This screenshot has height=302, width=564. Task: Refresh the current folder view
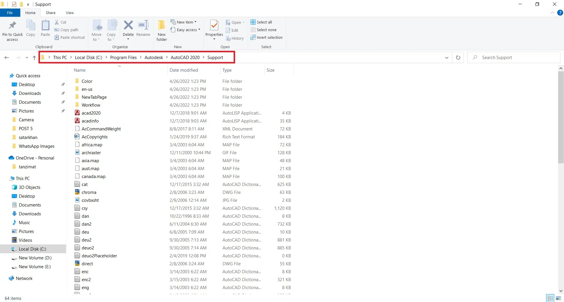click(x=458, y=58)
